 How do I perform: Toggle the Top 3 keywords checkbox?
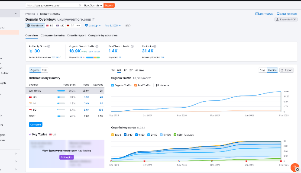113,135
